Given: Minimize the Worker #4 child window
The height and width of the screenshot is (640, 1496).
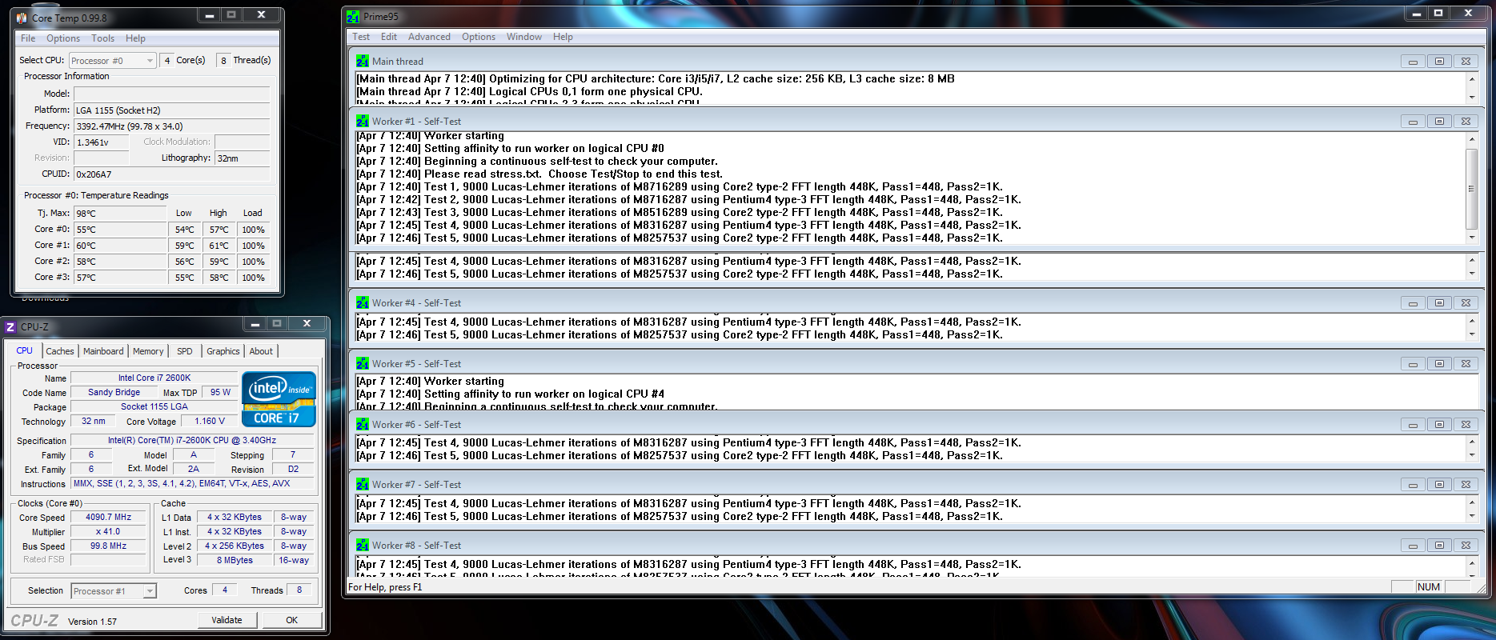Looking at the screenshot, I should tap(1413, 303).
